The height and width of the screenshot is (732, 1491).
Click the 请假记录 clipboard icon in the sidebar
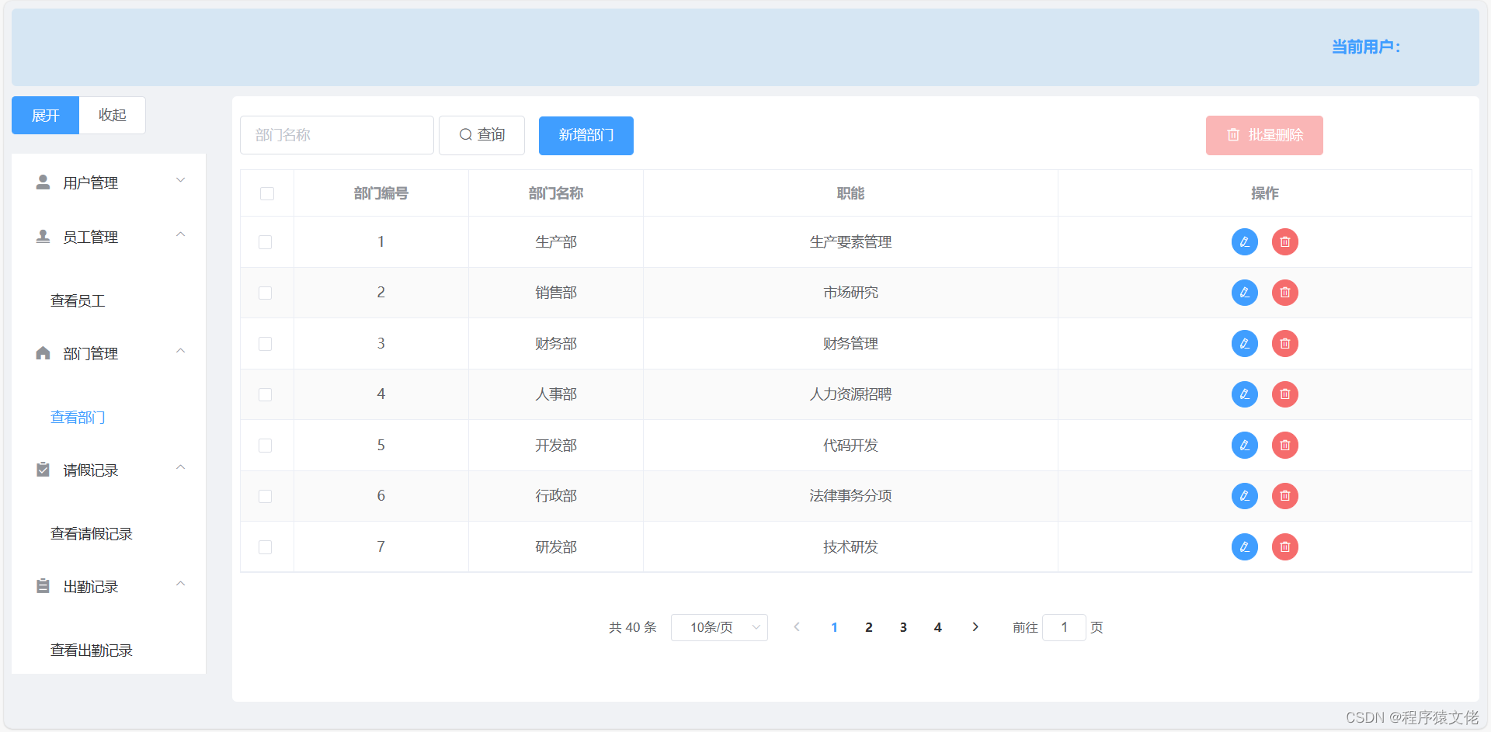(x=43, y=470)
